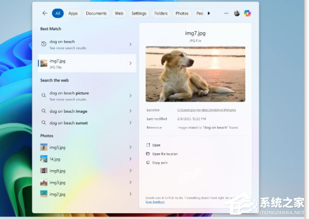The height and width of the screenshot is (219, 309).
Task: Expand dog on beach picture chevron
Action: [130, 95]
